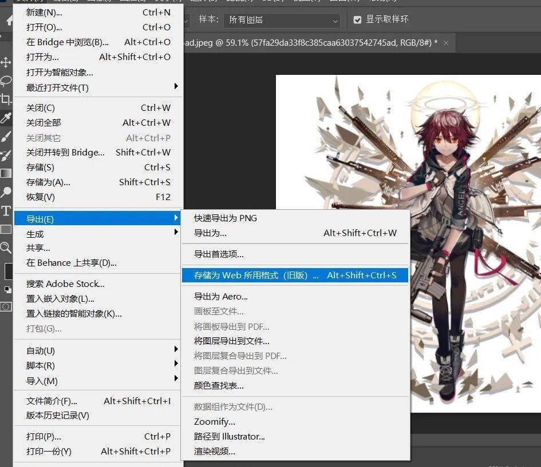The width and height of the screenshot is (541, 467).
Task: Expand the 自动(U) submenu
Action: 98,350
